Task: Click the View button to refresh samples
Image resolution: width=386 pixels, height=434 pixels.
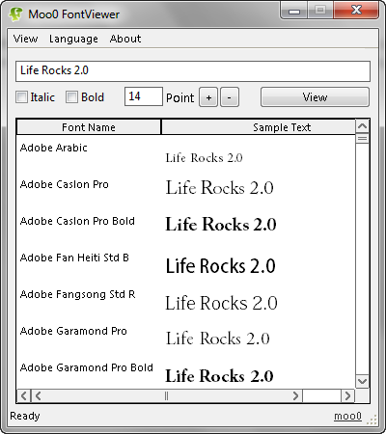Action: tap(315, 97)
